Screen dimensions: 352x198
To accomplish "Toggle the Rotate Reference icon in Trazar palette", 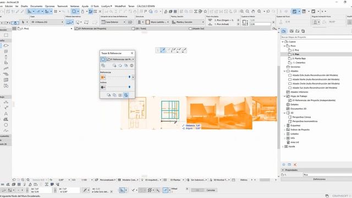I will [120, 65].
